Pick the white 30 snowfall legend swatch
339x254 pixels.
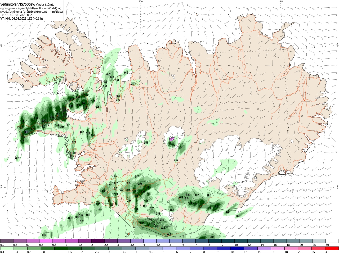pyautogui.click(x=332, y=241)
